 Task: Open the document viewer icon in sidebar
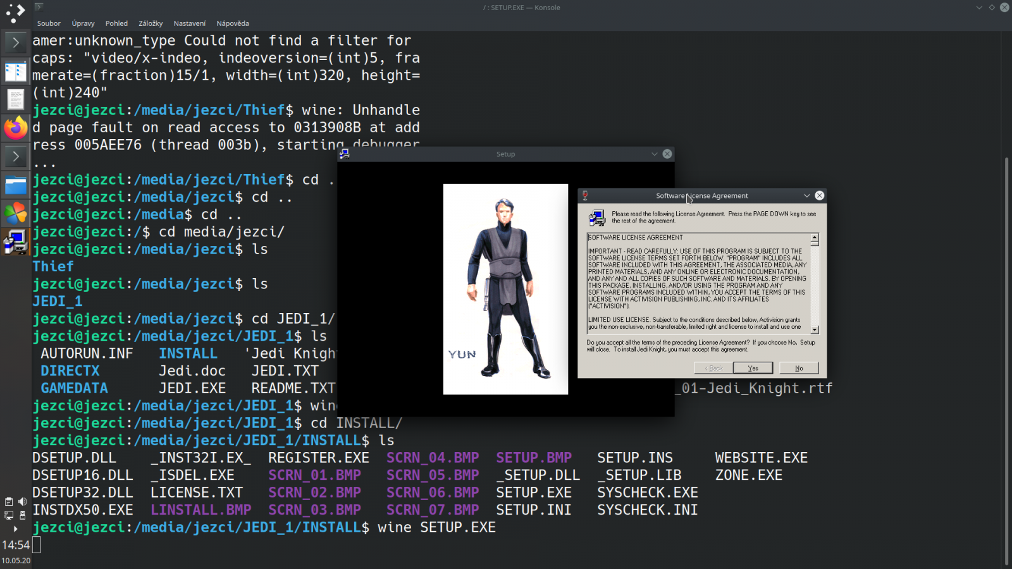pyautogui.click(x=16, y=99)
